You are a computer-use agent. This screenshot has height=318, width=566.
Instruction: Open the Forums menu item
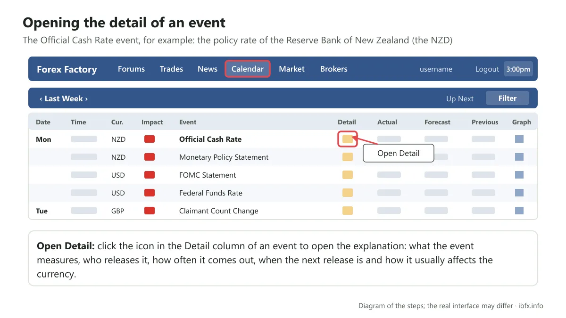[131, 69]
